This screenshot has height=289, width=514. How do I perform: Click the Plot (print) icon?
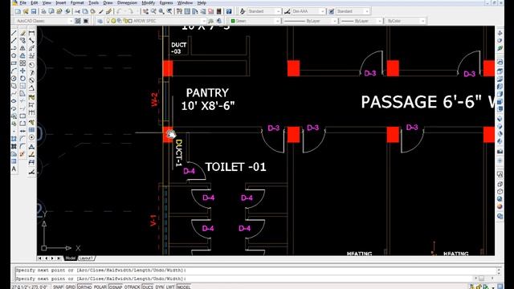[x=43, y=11]
